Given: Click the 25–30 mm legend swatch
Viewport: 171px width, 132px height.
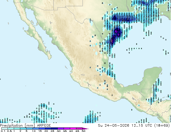Looking at the screenshot, I should pyautogui.click(x=54, y=128).
